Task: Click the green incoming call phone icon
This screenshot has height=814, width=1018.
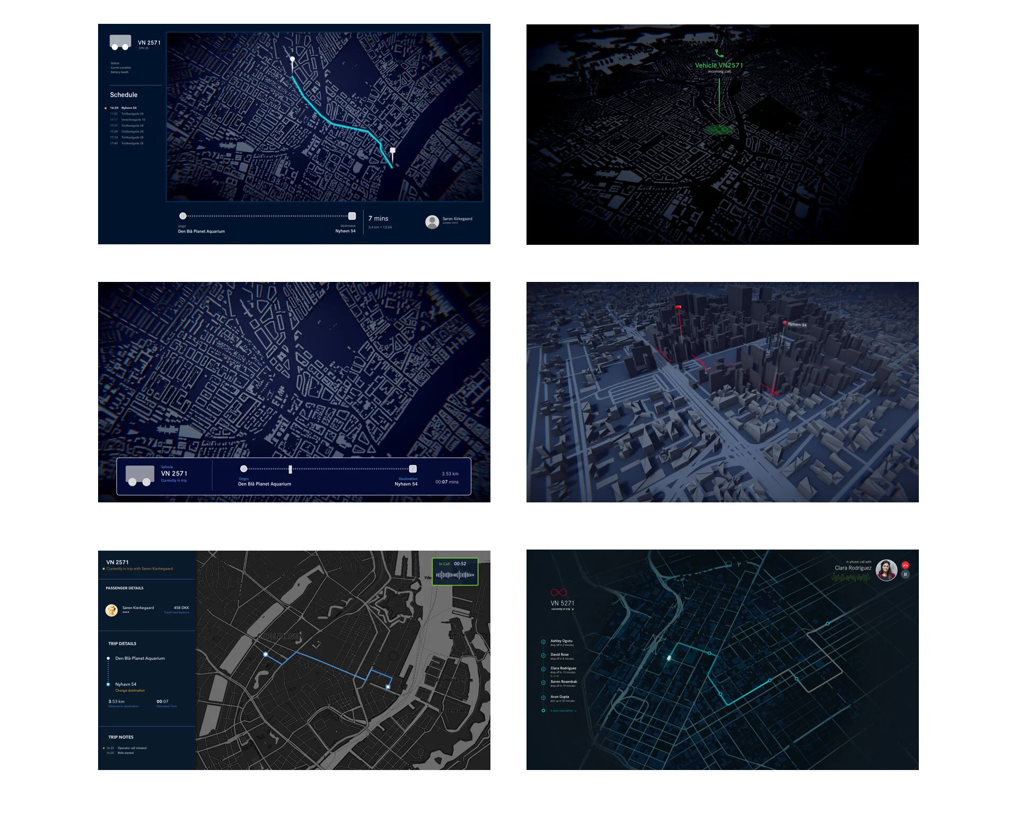Action: 719,53
